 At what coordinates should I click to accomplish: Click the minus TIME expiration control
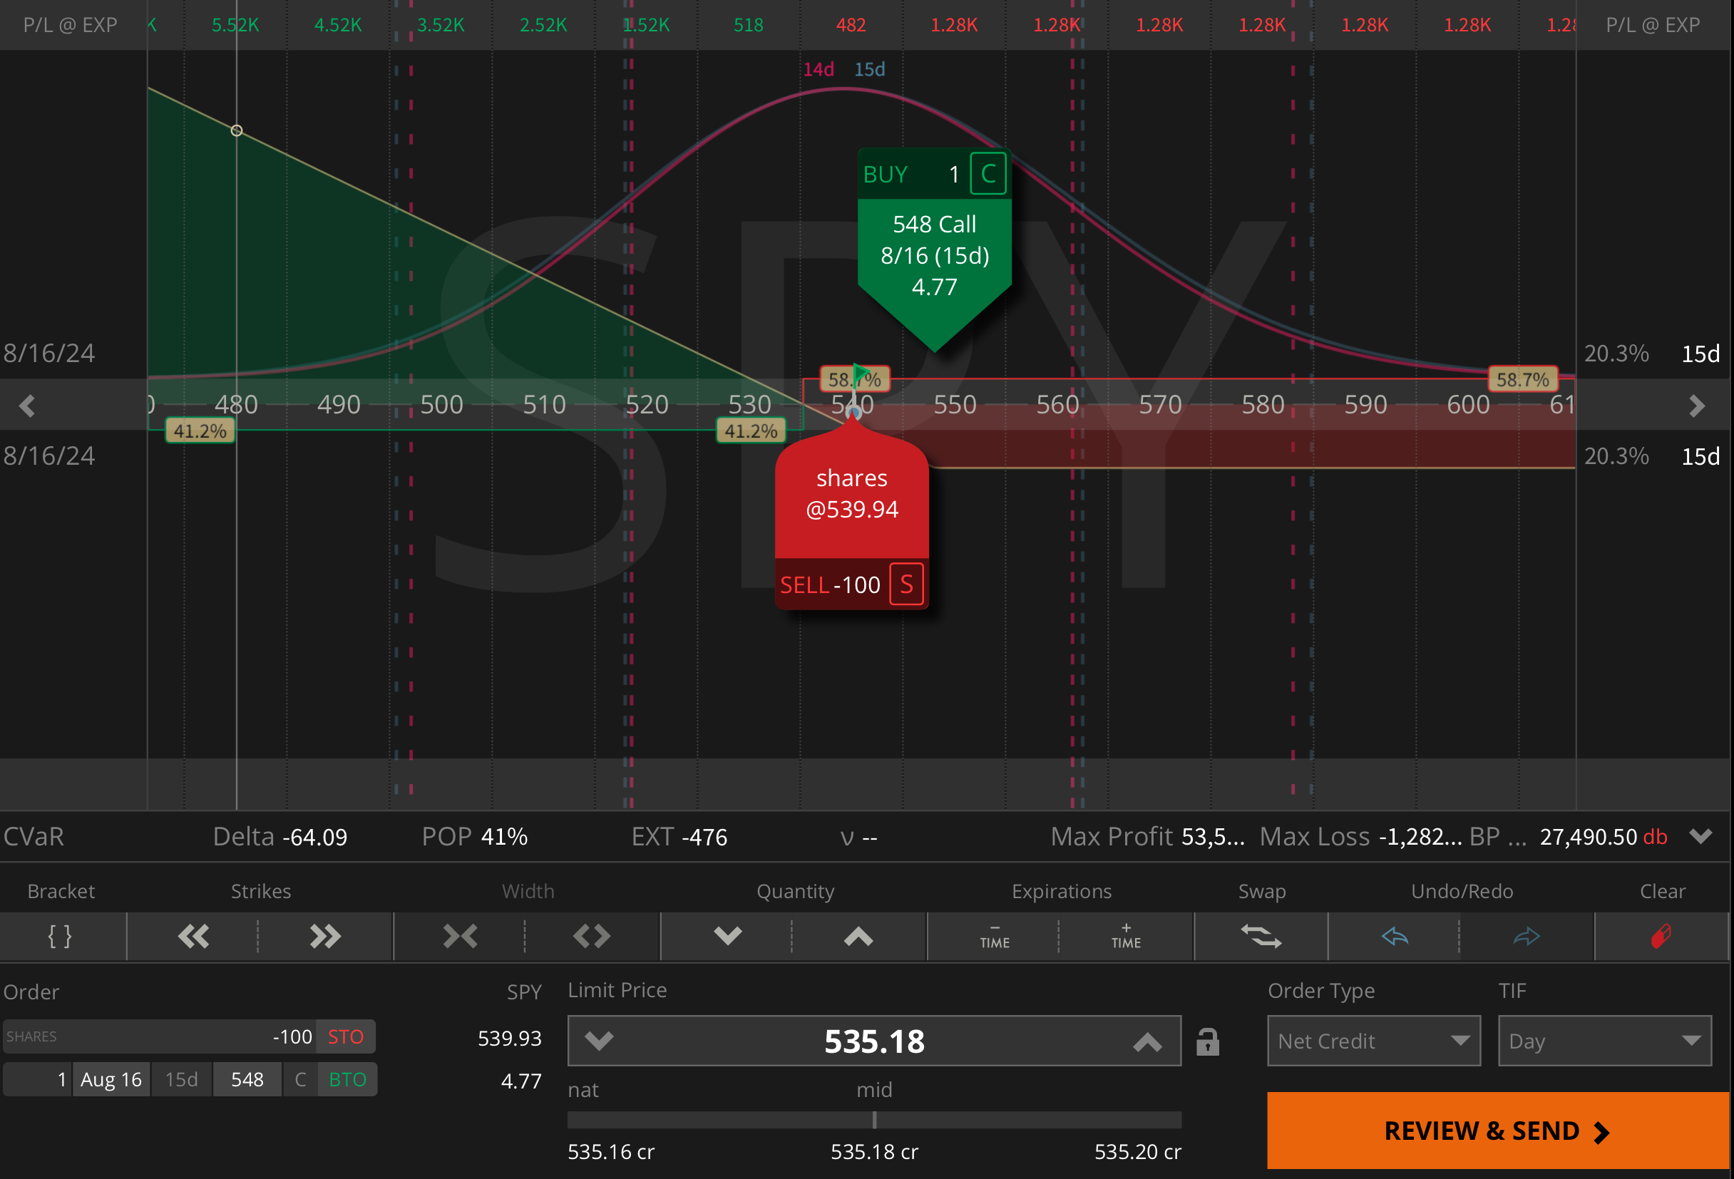994,937
